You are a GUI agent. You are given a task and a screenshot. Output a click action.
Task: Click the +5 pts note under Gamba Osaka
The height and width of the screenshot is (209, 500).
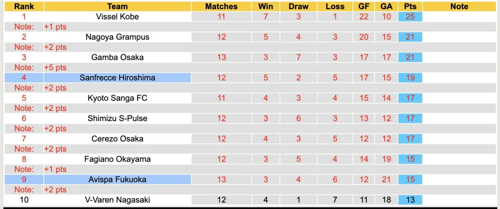55,67
